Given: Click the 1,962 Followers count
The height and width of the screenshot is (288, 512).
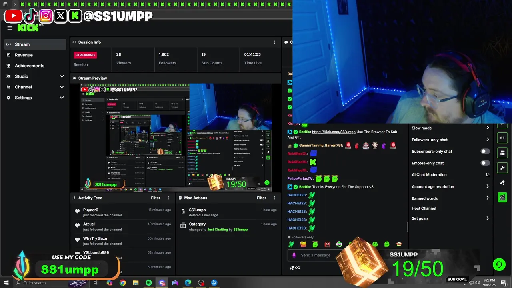Looking at the screenshot, I should [164, 54].
